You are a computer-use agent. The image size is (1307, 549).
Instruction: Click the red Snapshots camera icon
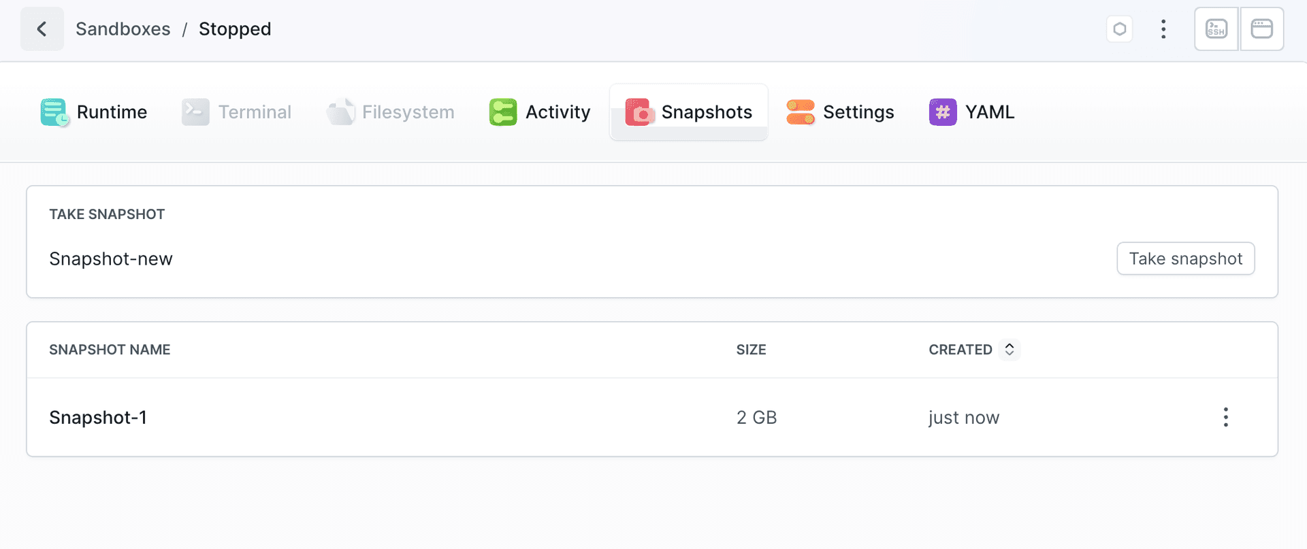(639, 112)
